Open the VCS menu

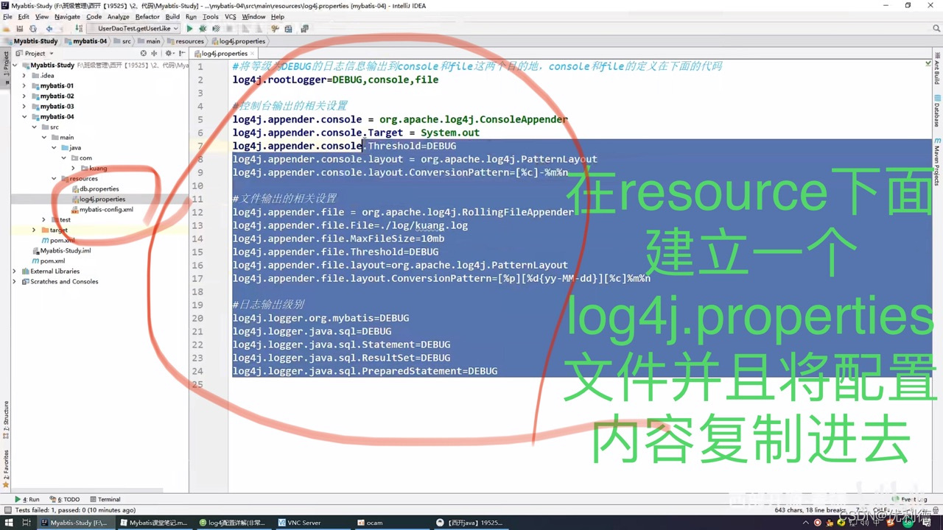pos(231,16)
